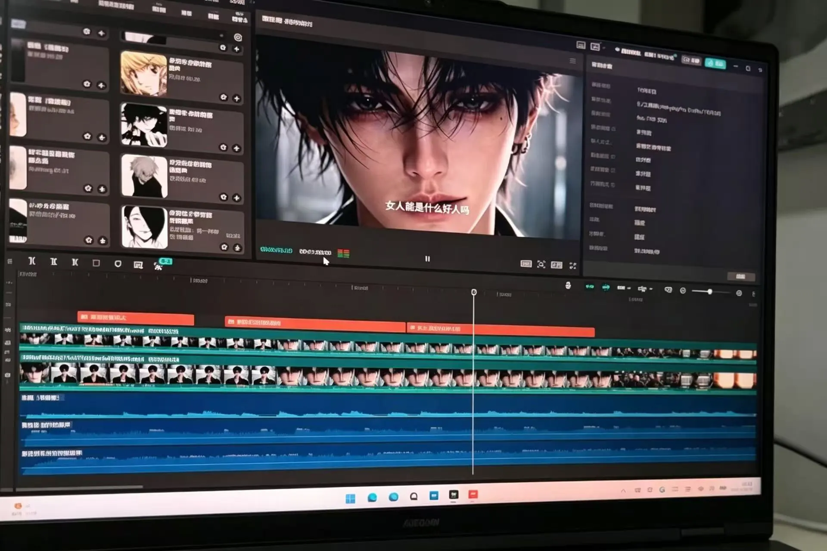Click the subtitle caption in the preview frame
The height and width of the screenshot is (551, 827).
[x=427, y=207]
